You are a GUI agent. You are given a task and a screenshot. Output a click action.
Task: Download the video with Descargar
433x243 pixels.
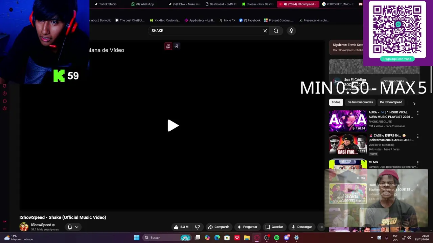tap(301, 227)
